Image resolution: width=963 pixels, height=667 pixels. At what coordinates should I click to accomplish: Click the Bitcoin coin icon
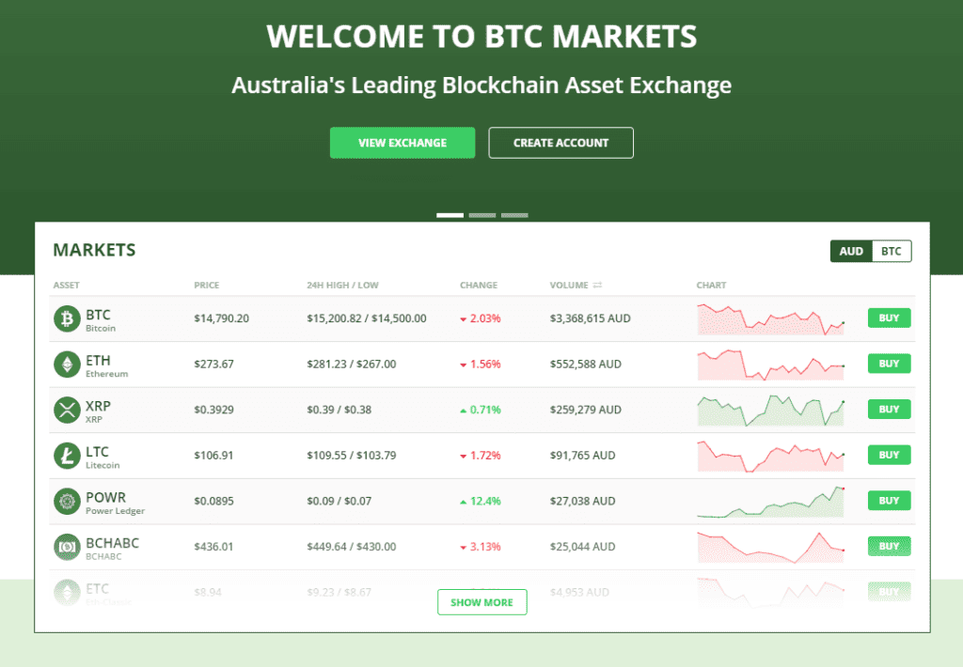coord(67,318)
